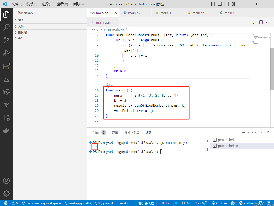The height and width of the screenshot is (206, 274).
Task: Open the 文件(F) menu
Action: (x=17, y=4)
